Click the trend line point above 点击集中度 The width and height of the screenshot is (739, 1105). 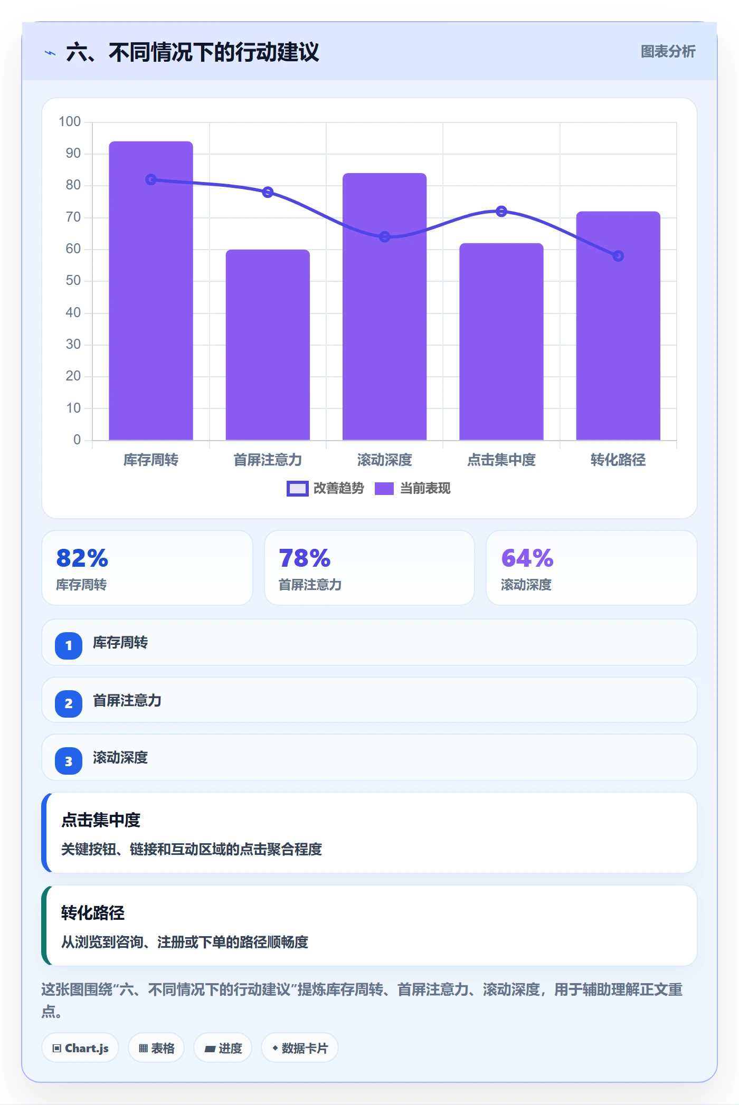tap(501, 212)
